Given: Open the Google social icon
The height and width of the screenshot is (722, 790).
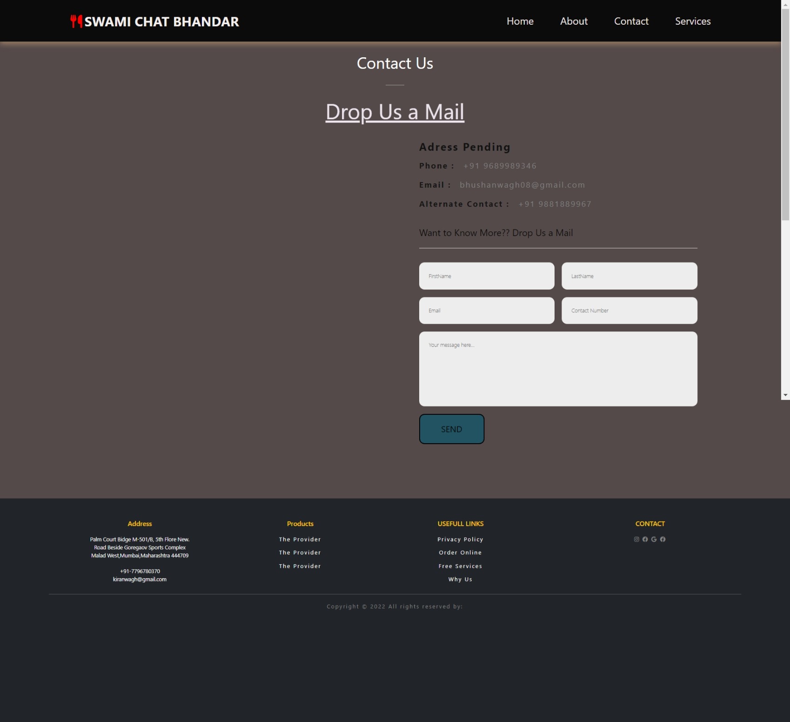Looking at the screenshot, I should coord(654,539).
